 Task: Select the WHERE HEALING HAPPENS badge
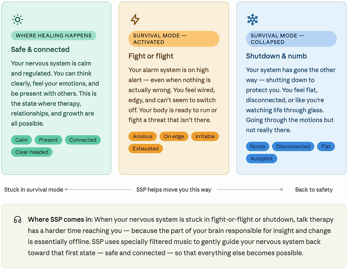pyautogui.click(x=54, y=35)
